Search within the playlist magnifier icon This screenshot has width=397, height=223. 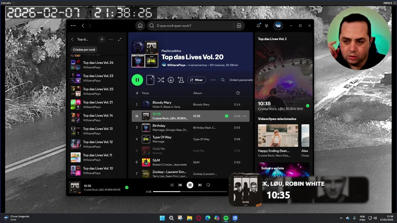click(x=223, y=80)
